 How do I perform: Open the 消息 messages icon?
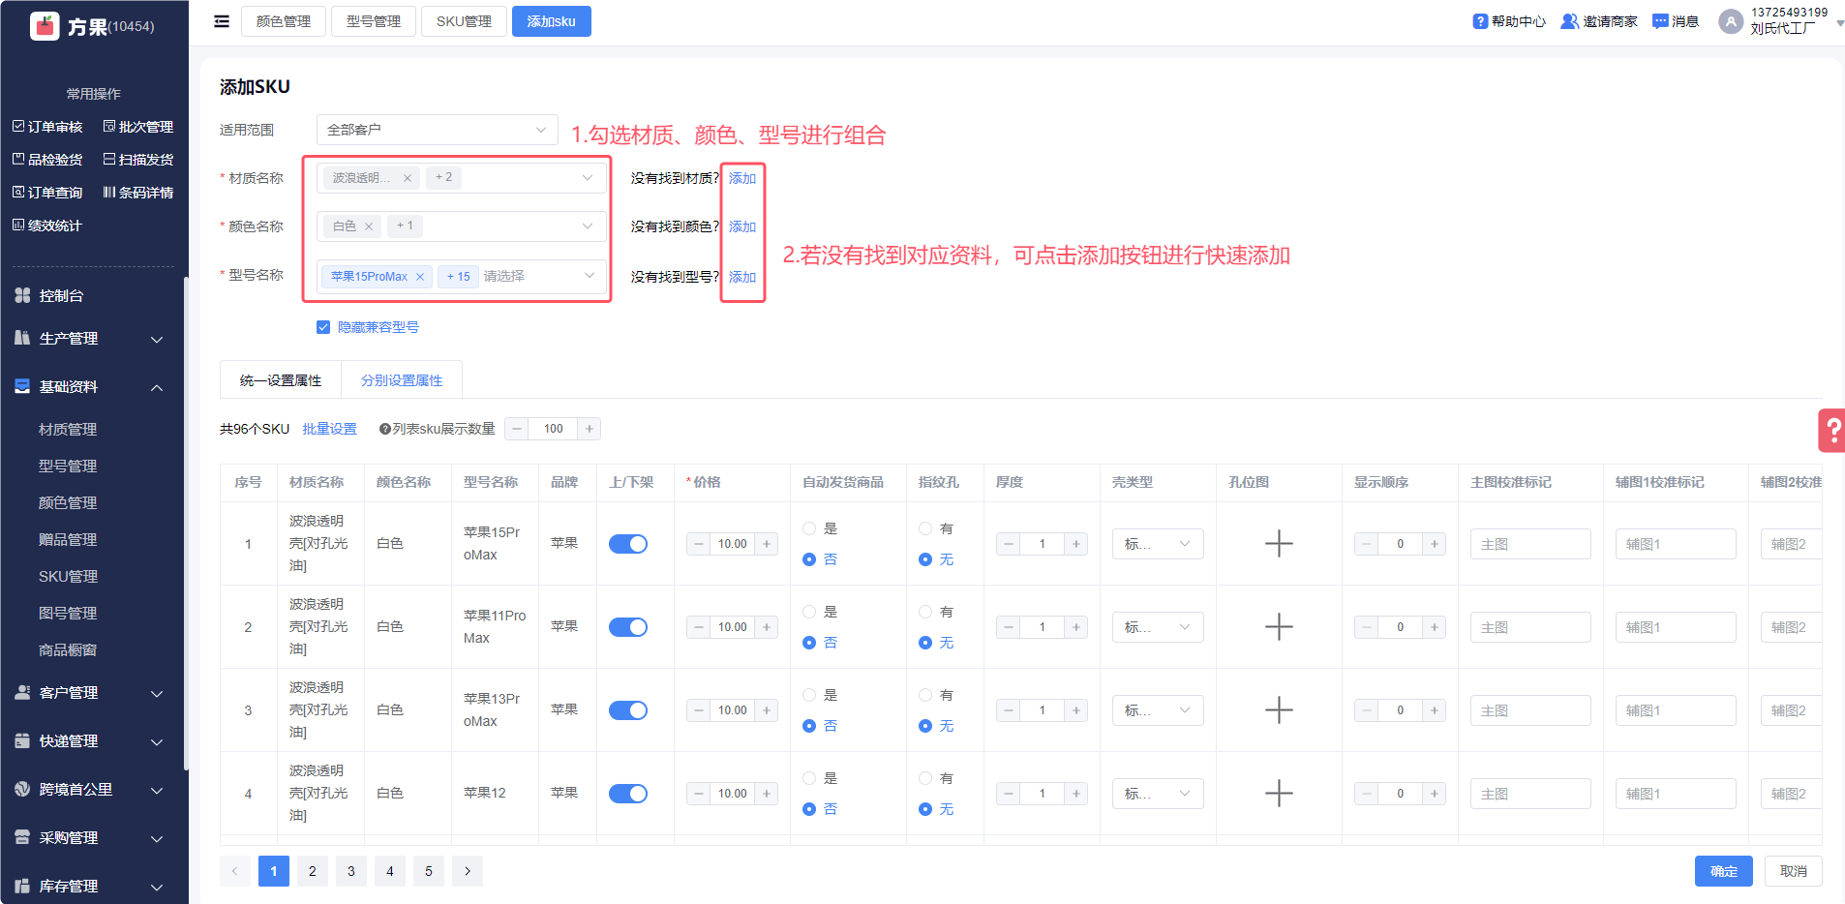(1660, 21)
